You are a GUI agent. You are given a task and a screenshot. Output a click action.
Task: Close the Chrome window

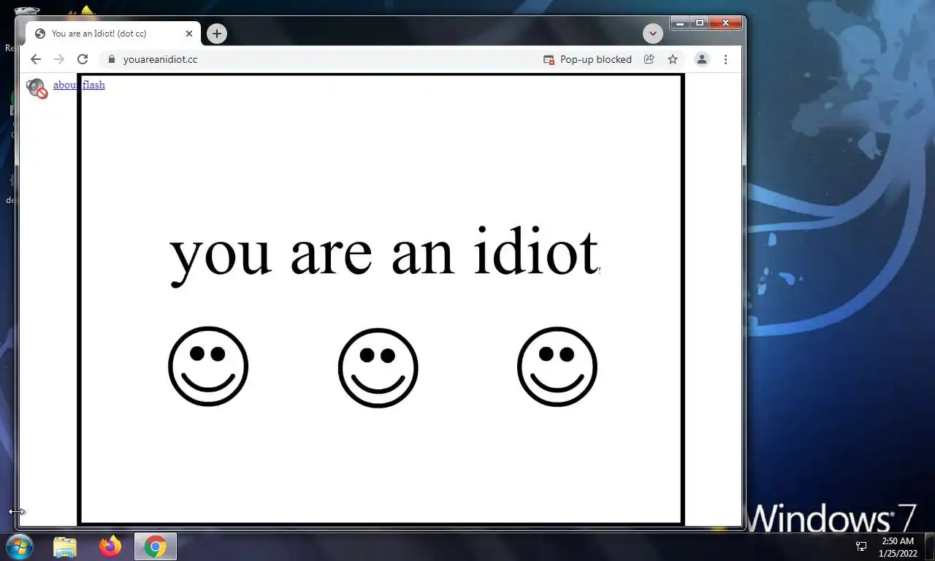point(725,23)
